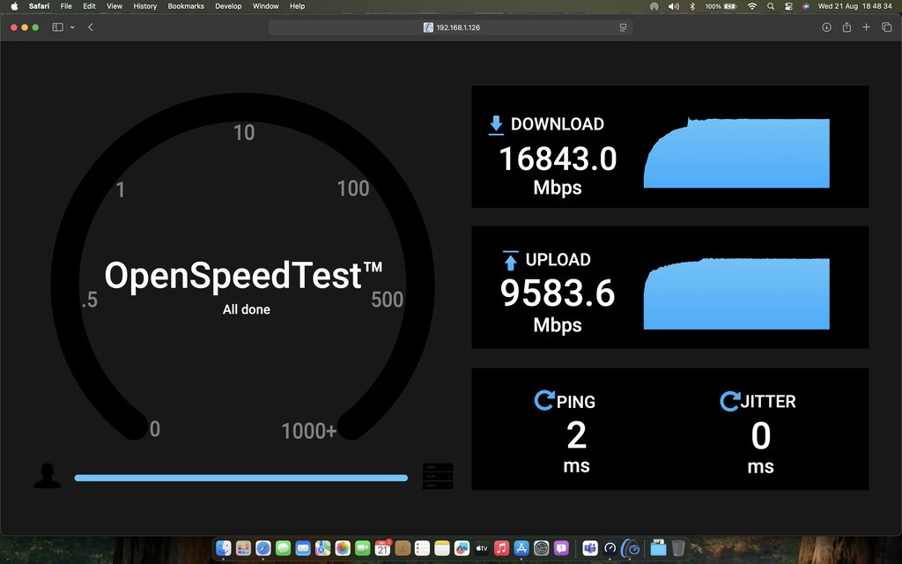Click the download speed graph
Viewport: 902px width, 564px height.
[736, 152]
